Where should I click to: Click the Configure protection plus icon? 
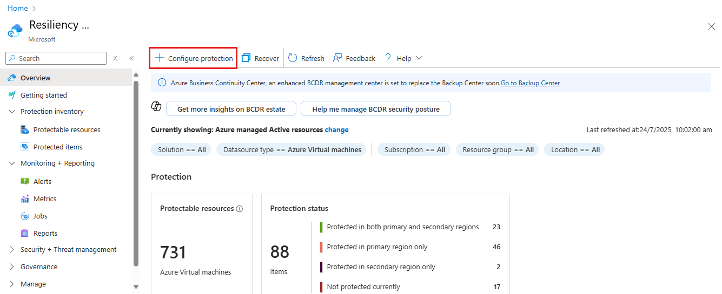pyautogui.click(x=160, y=58)
